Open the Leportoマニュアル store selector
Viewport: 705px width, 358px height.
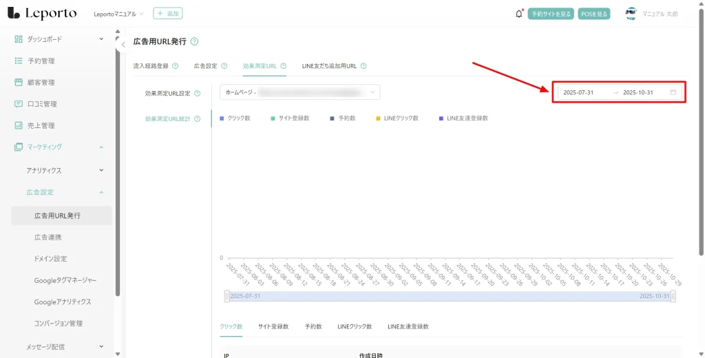click(x=119, y=14)
